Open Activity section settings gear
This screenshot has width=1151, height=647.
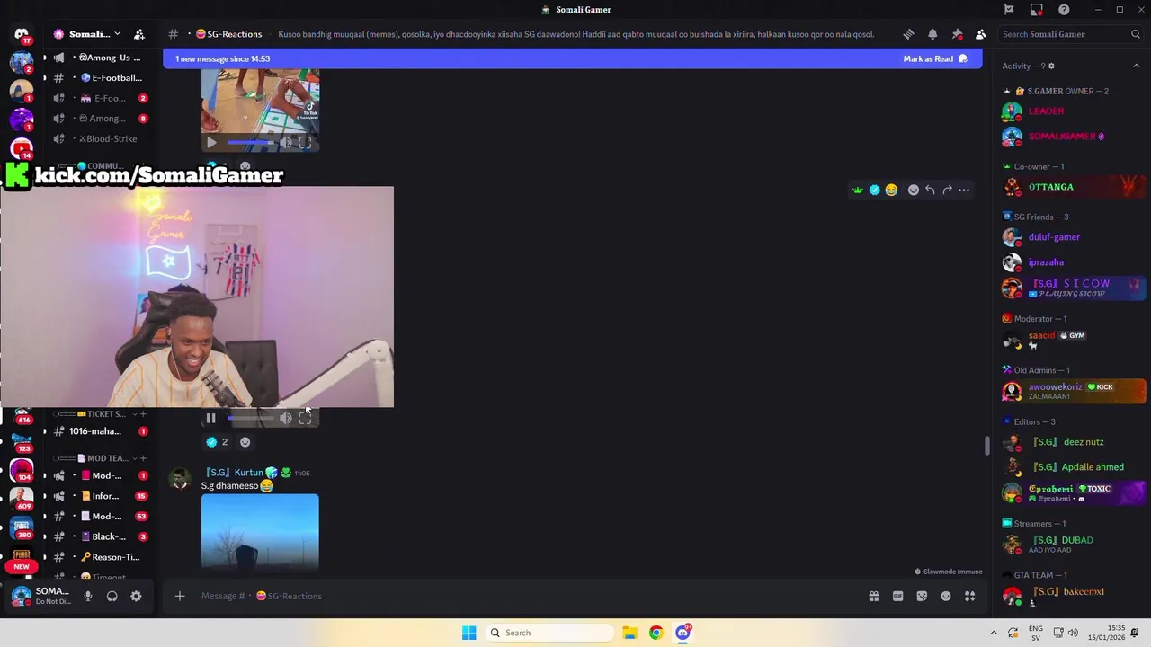pos(1051,66)
